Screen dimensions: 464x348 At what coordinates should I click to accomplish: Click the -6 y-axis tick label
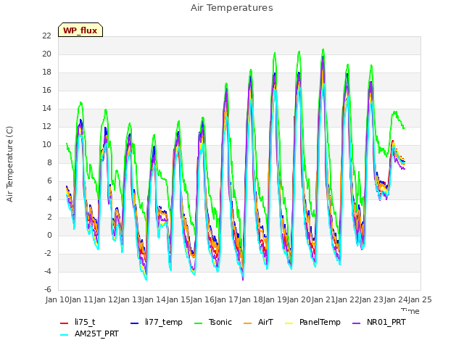tap(47, 289)
